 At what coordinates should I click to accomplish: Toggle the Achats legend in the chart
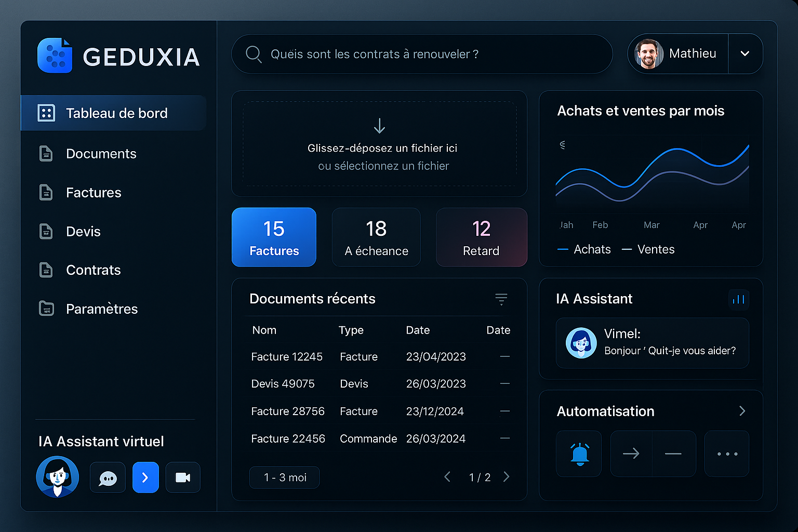[584, 249]
